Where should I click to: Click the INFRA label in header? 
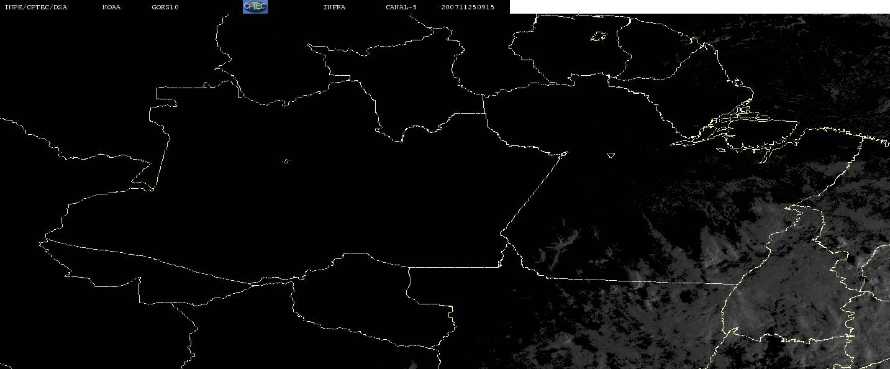[x=334, y=7]
